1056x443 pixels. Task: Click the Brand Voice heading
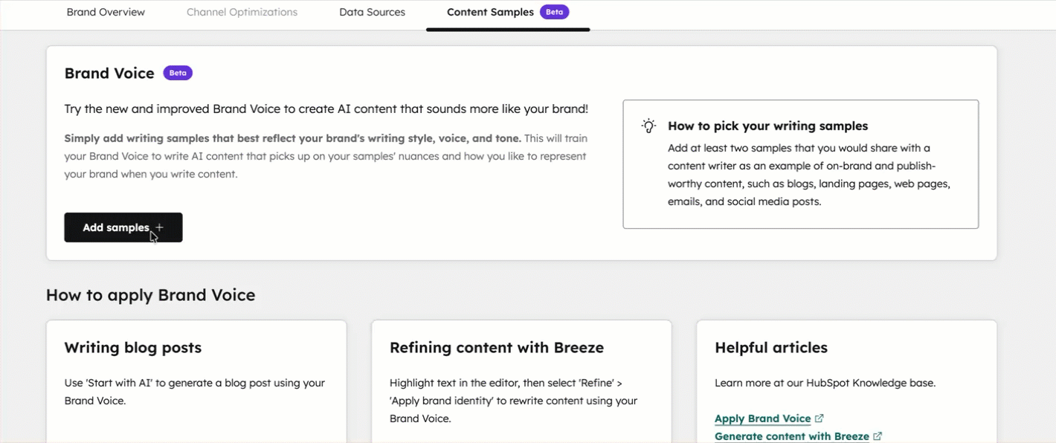pyautogui.click(x=109, y=73)
